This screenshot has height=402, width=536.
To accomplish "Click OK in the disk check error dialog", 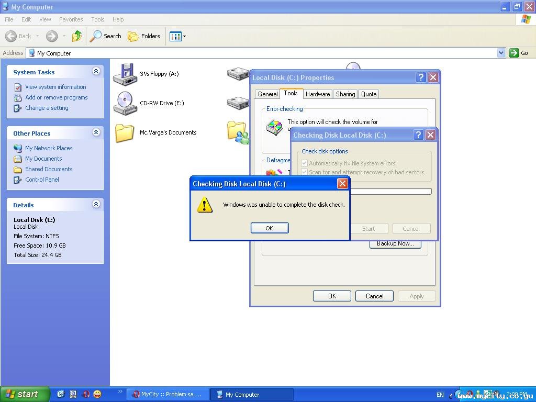I will click(270, 228).
